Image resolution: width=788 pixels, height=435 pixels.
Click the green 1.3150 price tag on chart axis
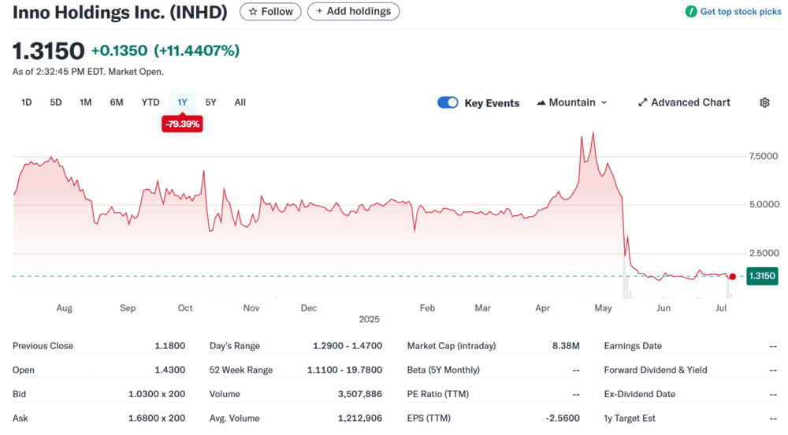tap(762, 276)
